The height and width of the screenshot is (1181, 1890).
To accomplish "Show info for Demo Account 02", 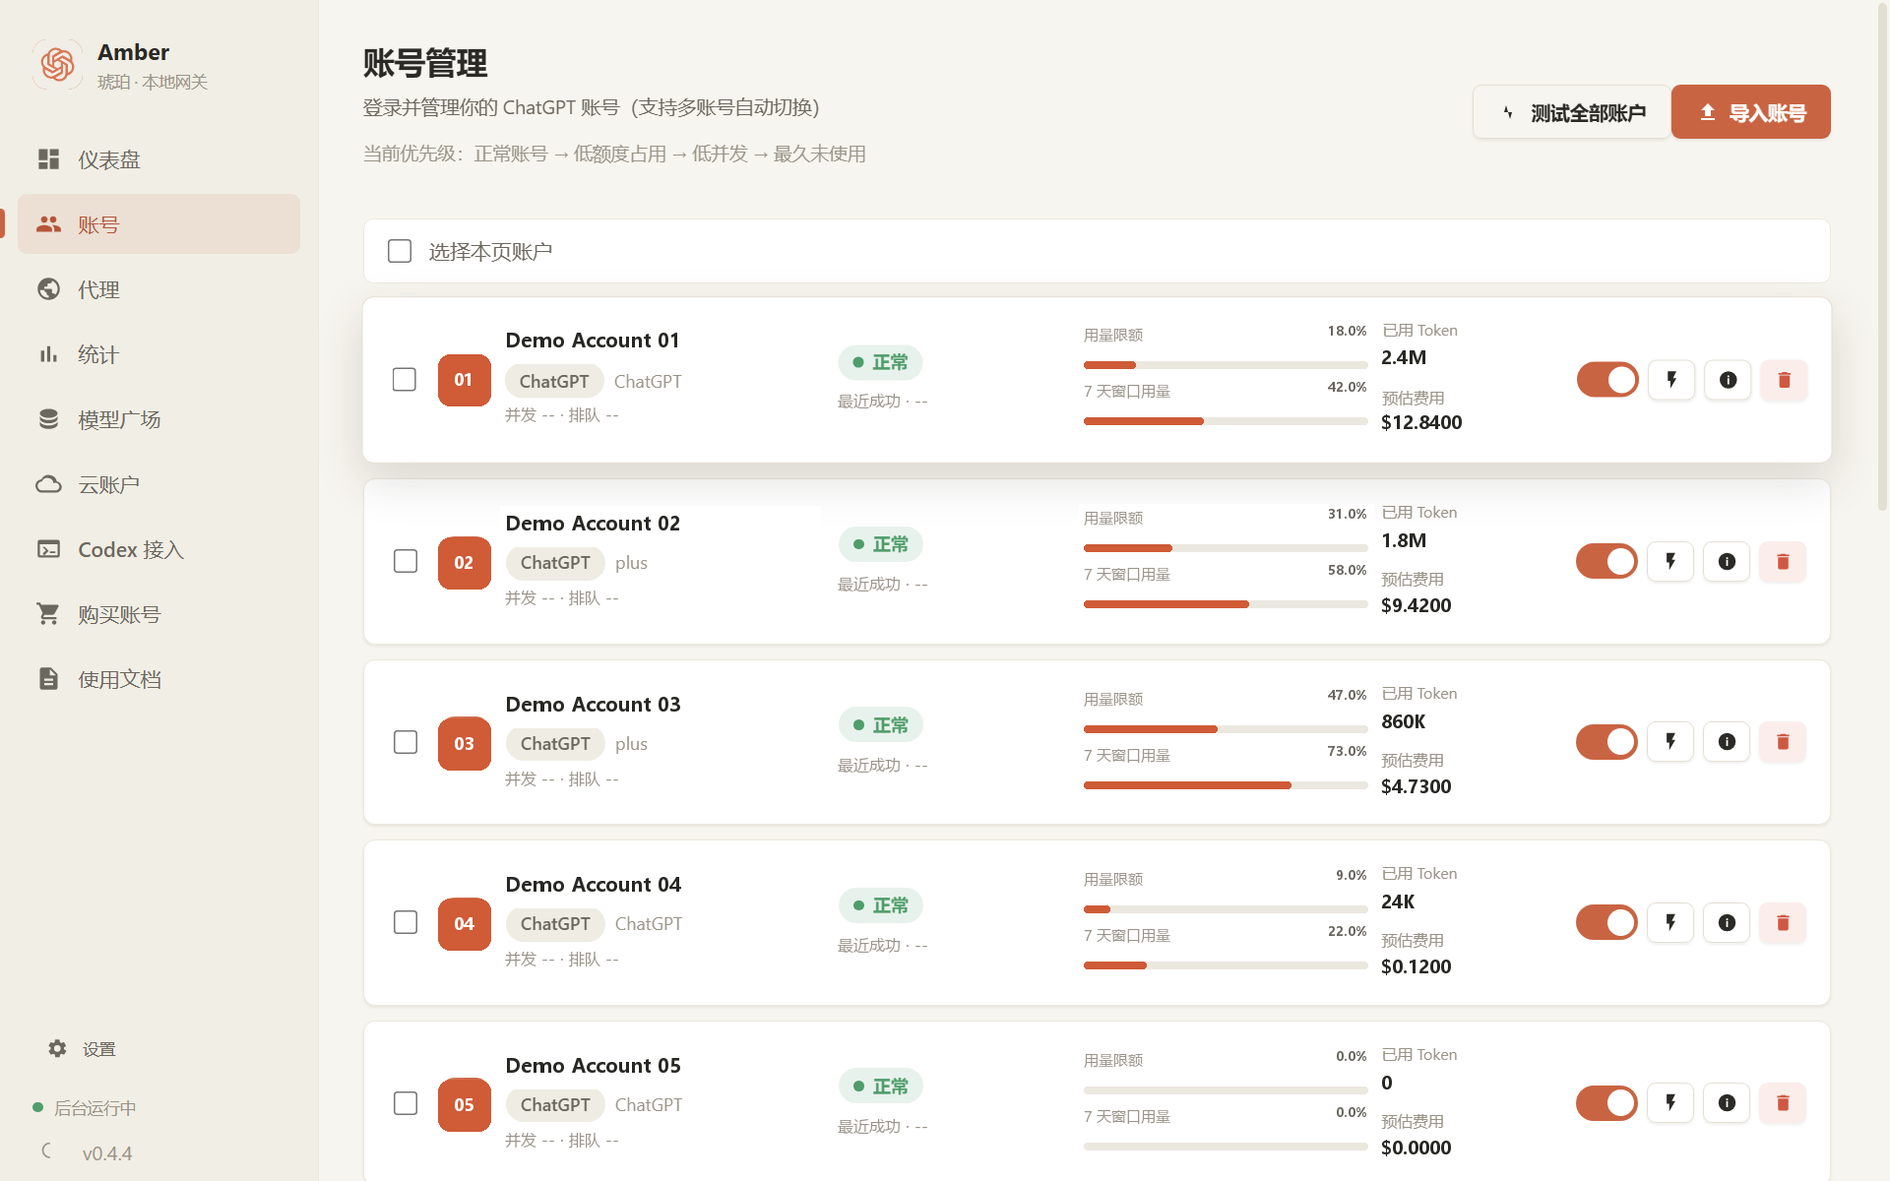I will (x=1727, y=561).
